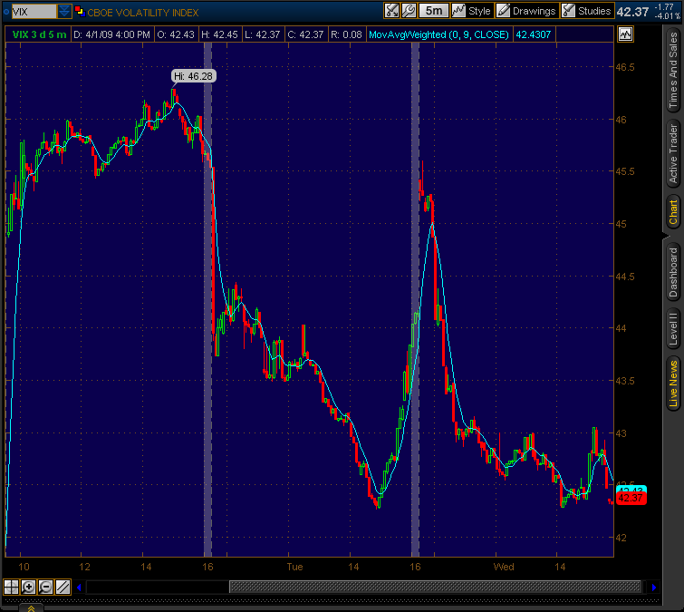Click the cyan 42.43 price tag
684x612 pixels.
(631, 490)
